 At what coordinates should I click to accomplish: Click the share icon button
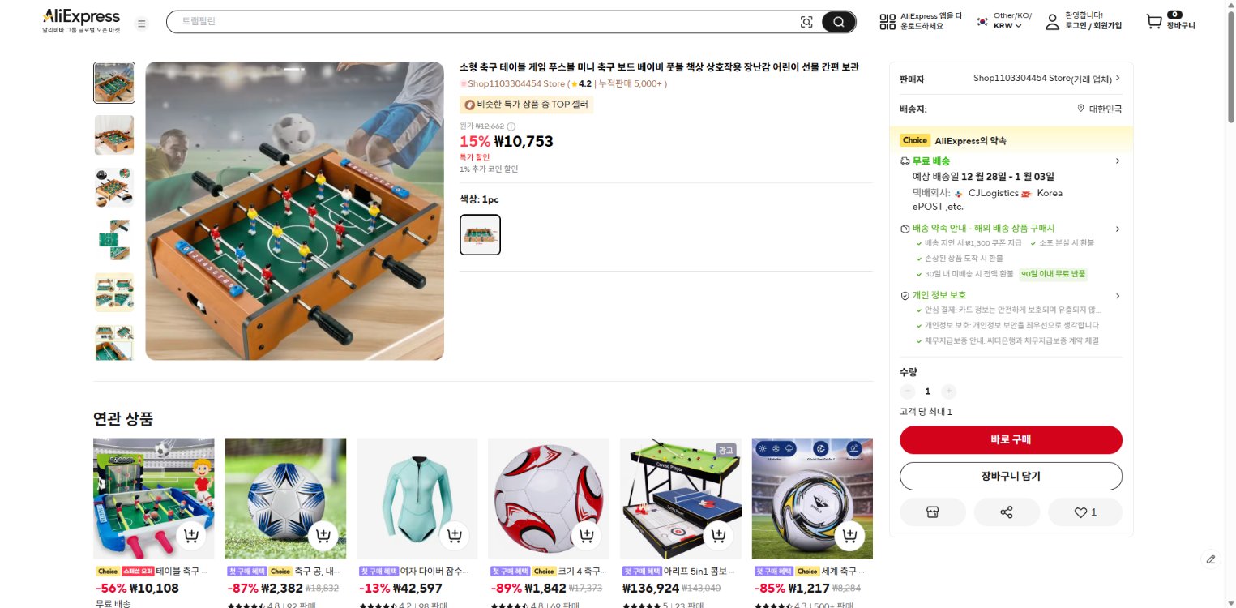[x=1007, y=512]
